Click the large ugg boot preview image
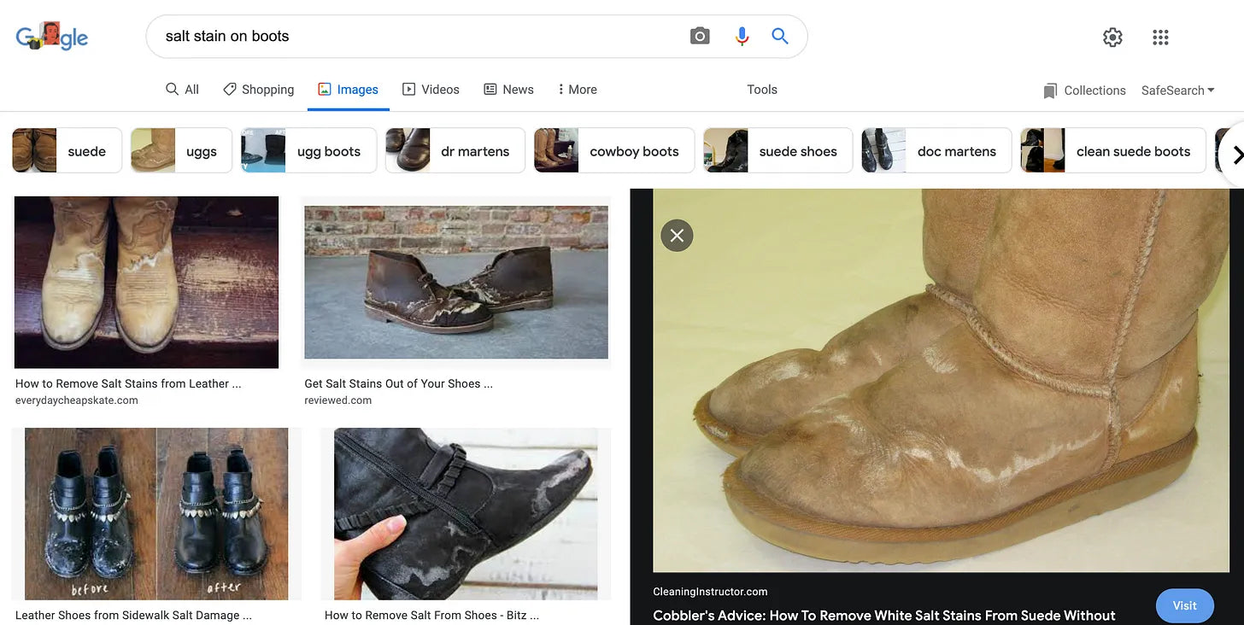The image size is (1244, 625). 941,380
